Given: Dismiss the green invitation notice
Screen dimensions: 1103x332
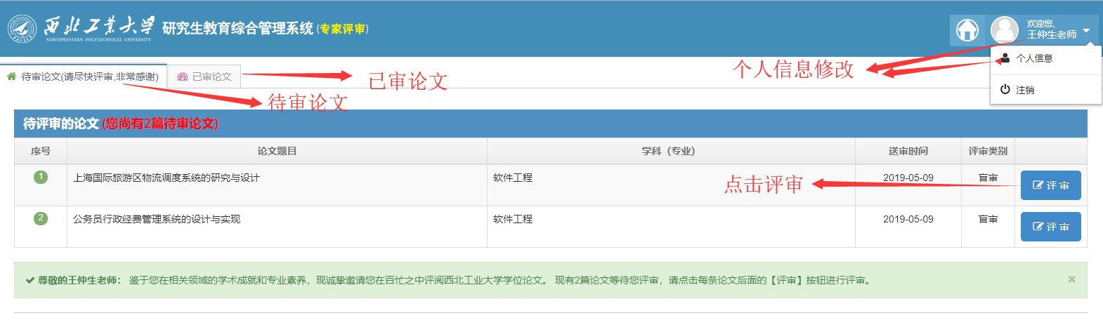Looking at the screenshot, I should tap(1071, 279).
